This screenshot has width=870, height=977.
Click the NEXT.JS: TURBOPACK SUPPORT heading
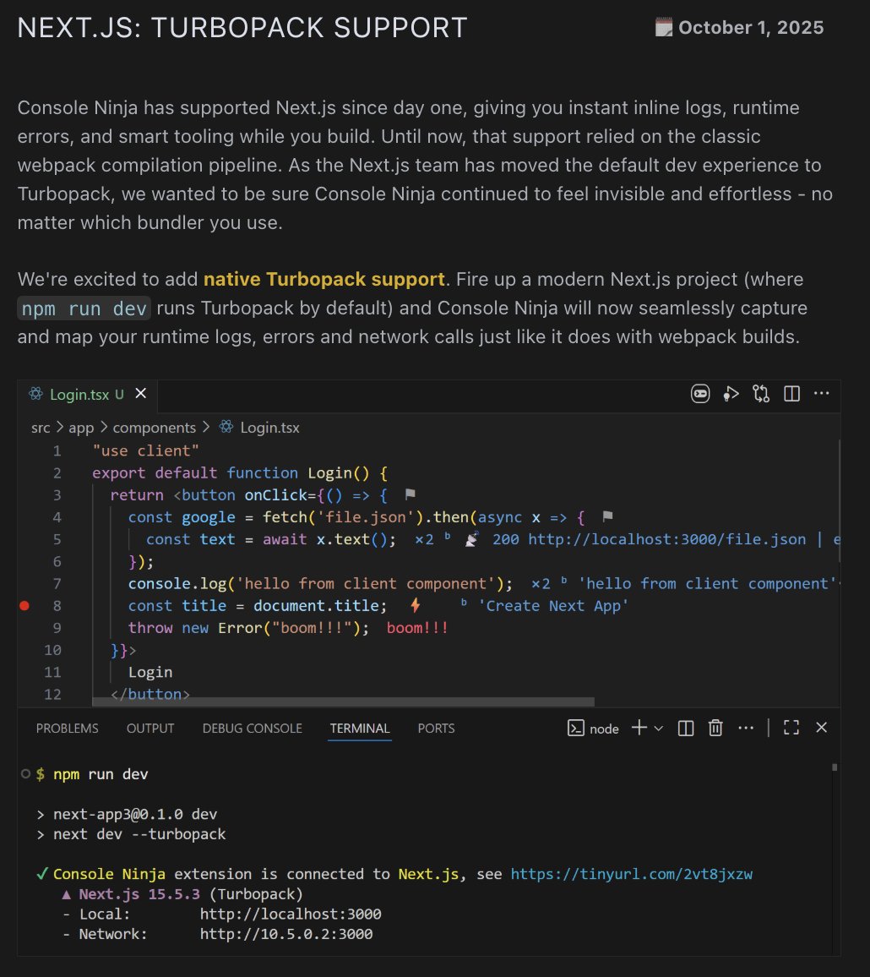coord(242,27)
